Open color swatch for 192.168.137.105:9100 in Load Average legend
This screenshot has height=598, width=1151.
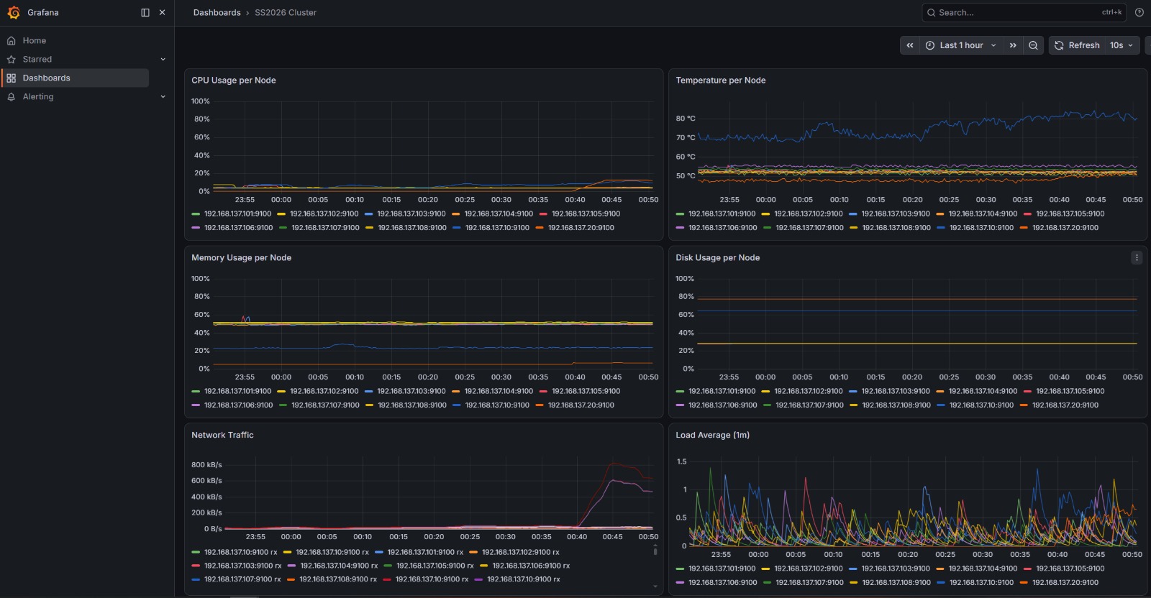1028,569
